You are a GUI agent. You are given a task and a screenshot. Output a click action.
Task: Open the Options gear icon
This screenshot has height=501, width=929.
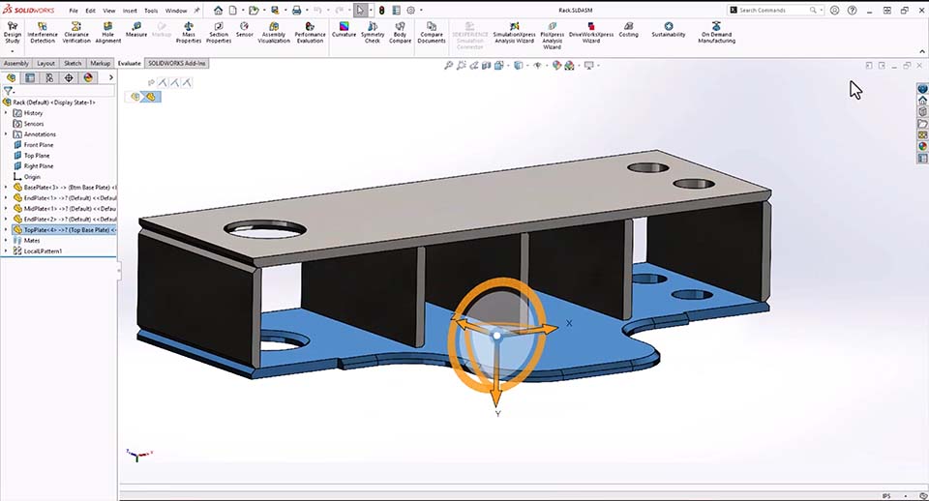[x=410, y=10]
